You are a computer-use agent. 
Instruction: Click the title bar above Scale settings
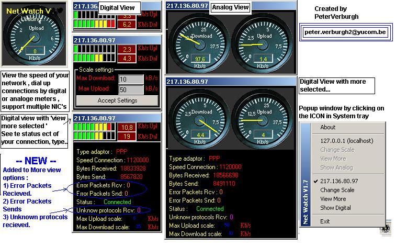click(117, 40)
